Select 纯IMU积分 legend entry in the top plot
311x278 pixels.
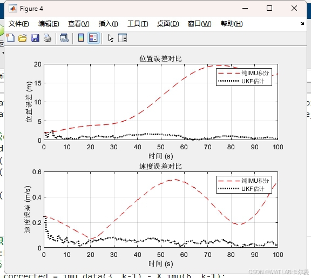pyautogui.click(x=244, y=73)
